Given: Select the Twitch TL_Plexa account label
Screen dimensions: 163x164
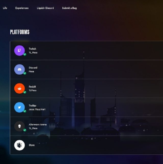Looking at the screenshot, I should 33,53.
